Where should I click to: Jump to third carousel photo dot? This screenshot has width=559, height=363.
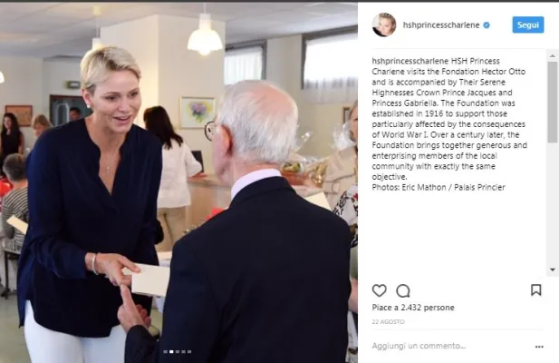pos(178,352)
